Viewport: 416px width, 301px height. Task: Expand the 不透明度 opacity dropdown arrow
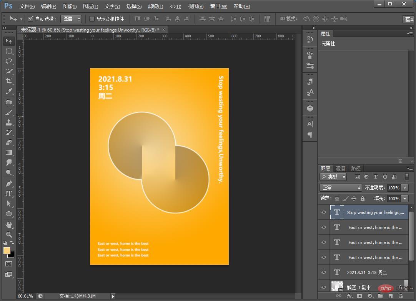click(404, 188)
